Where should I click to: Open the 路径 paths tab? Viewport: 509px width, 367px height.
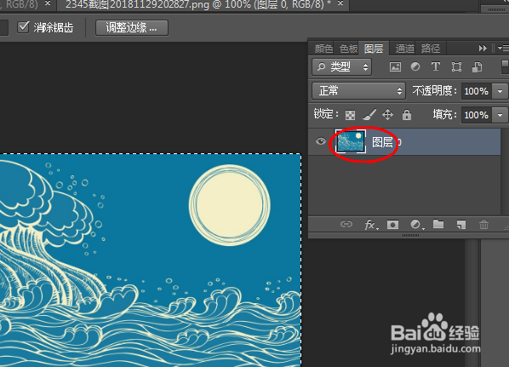(431, 49)
